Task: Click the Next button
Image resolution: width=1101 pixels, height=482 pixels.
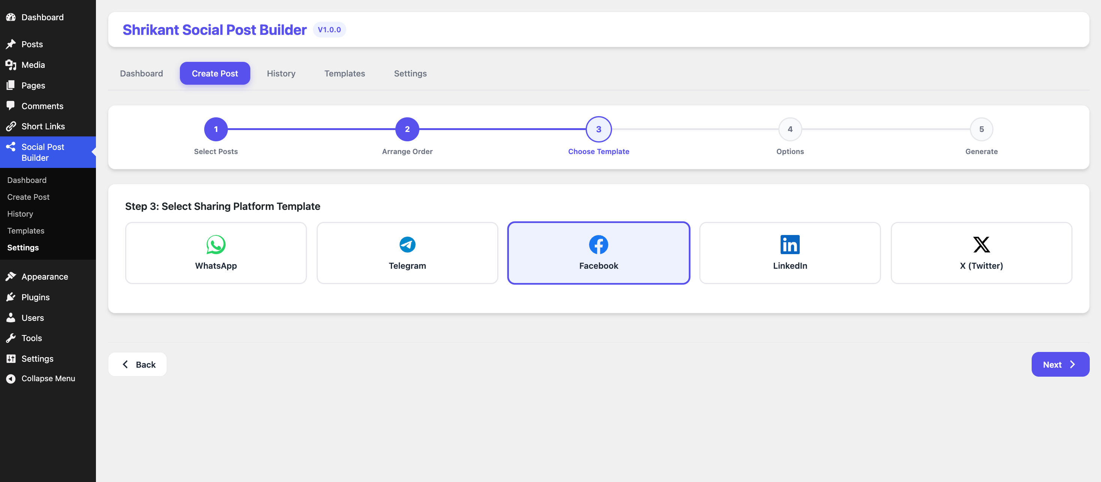Action: pyautogui.click(x=1061, y=364)
